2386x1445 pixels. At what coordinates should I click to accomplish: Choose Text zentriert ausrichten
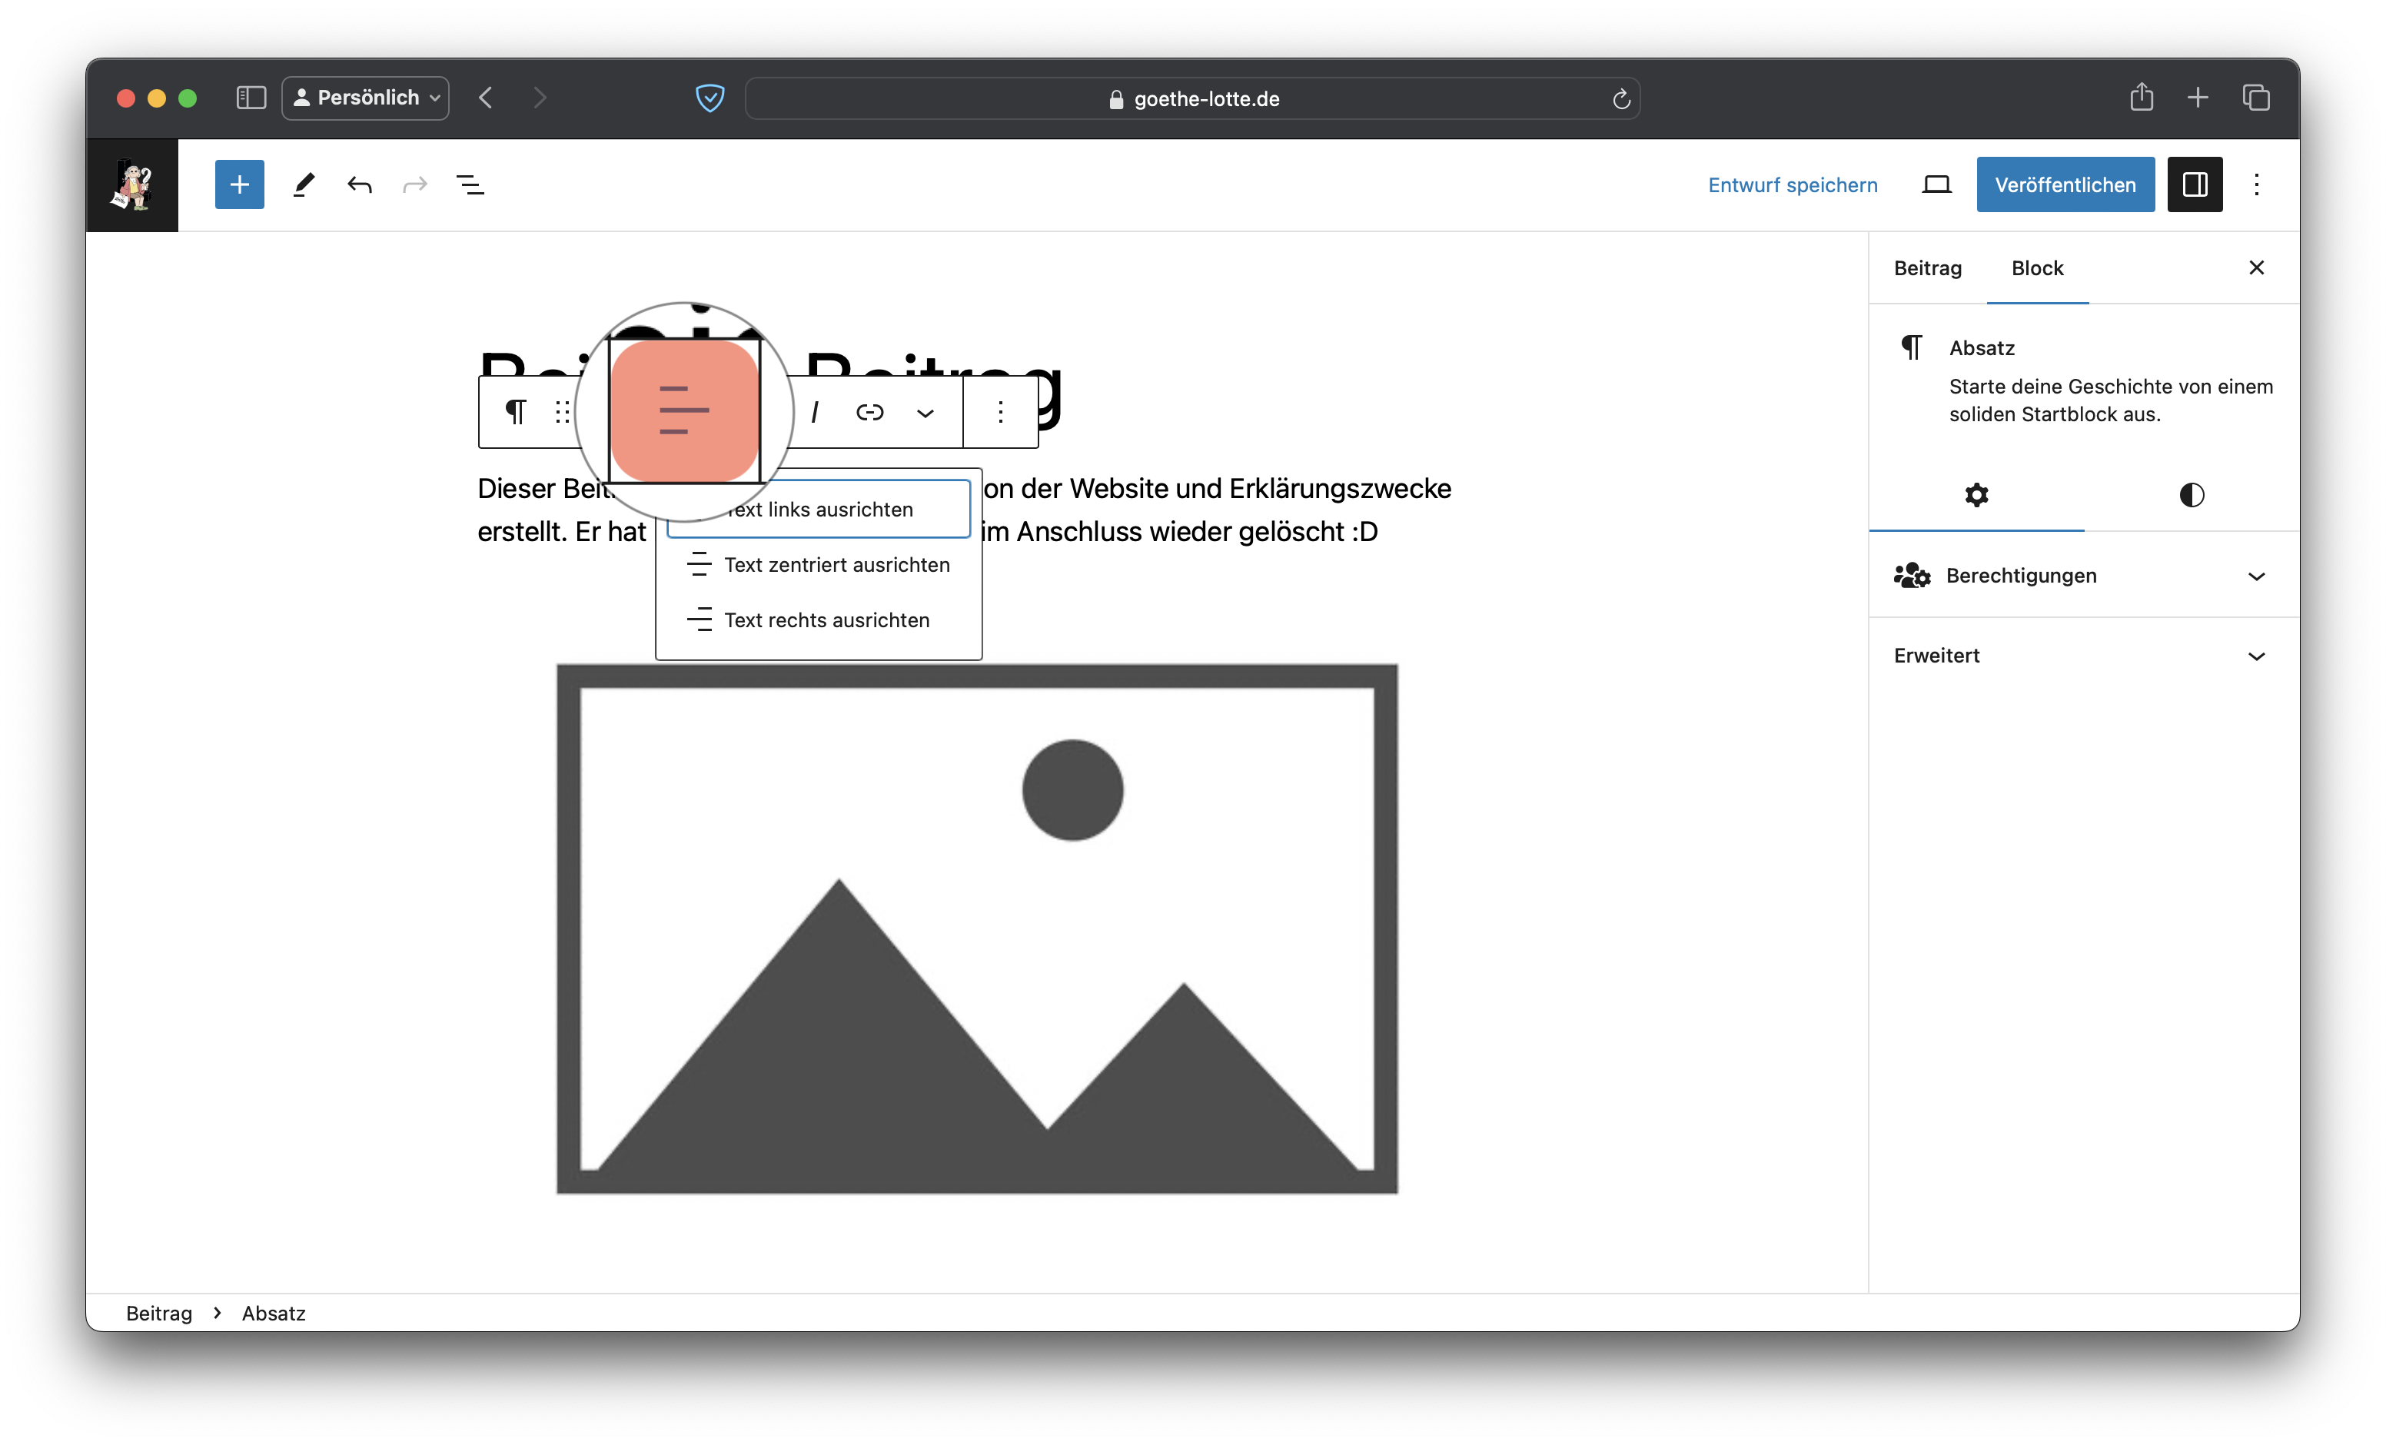point(836,565)
